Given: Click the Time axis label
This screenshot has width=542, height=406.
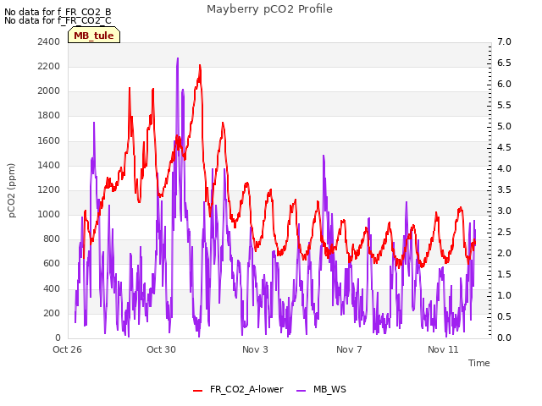Looking at the screenshot, I should pyautogui.click(x=478, y=363).
